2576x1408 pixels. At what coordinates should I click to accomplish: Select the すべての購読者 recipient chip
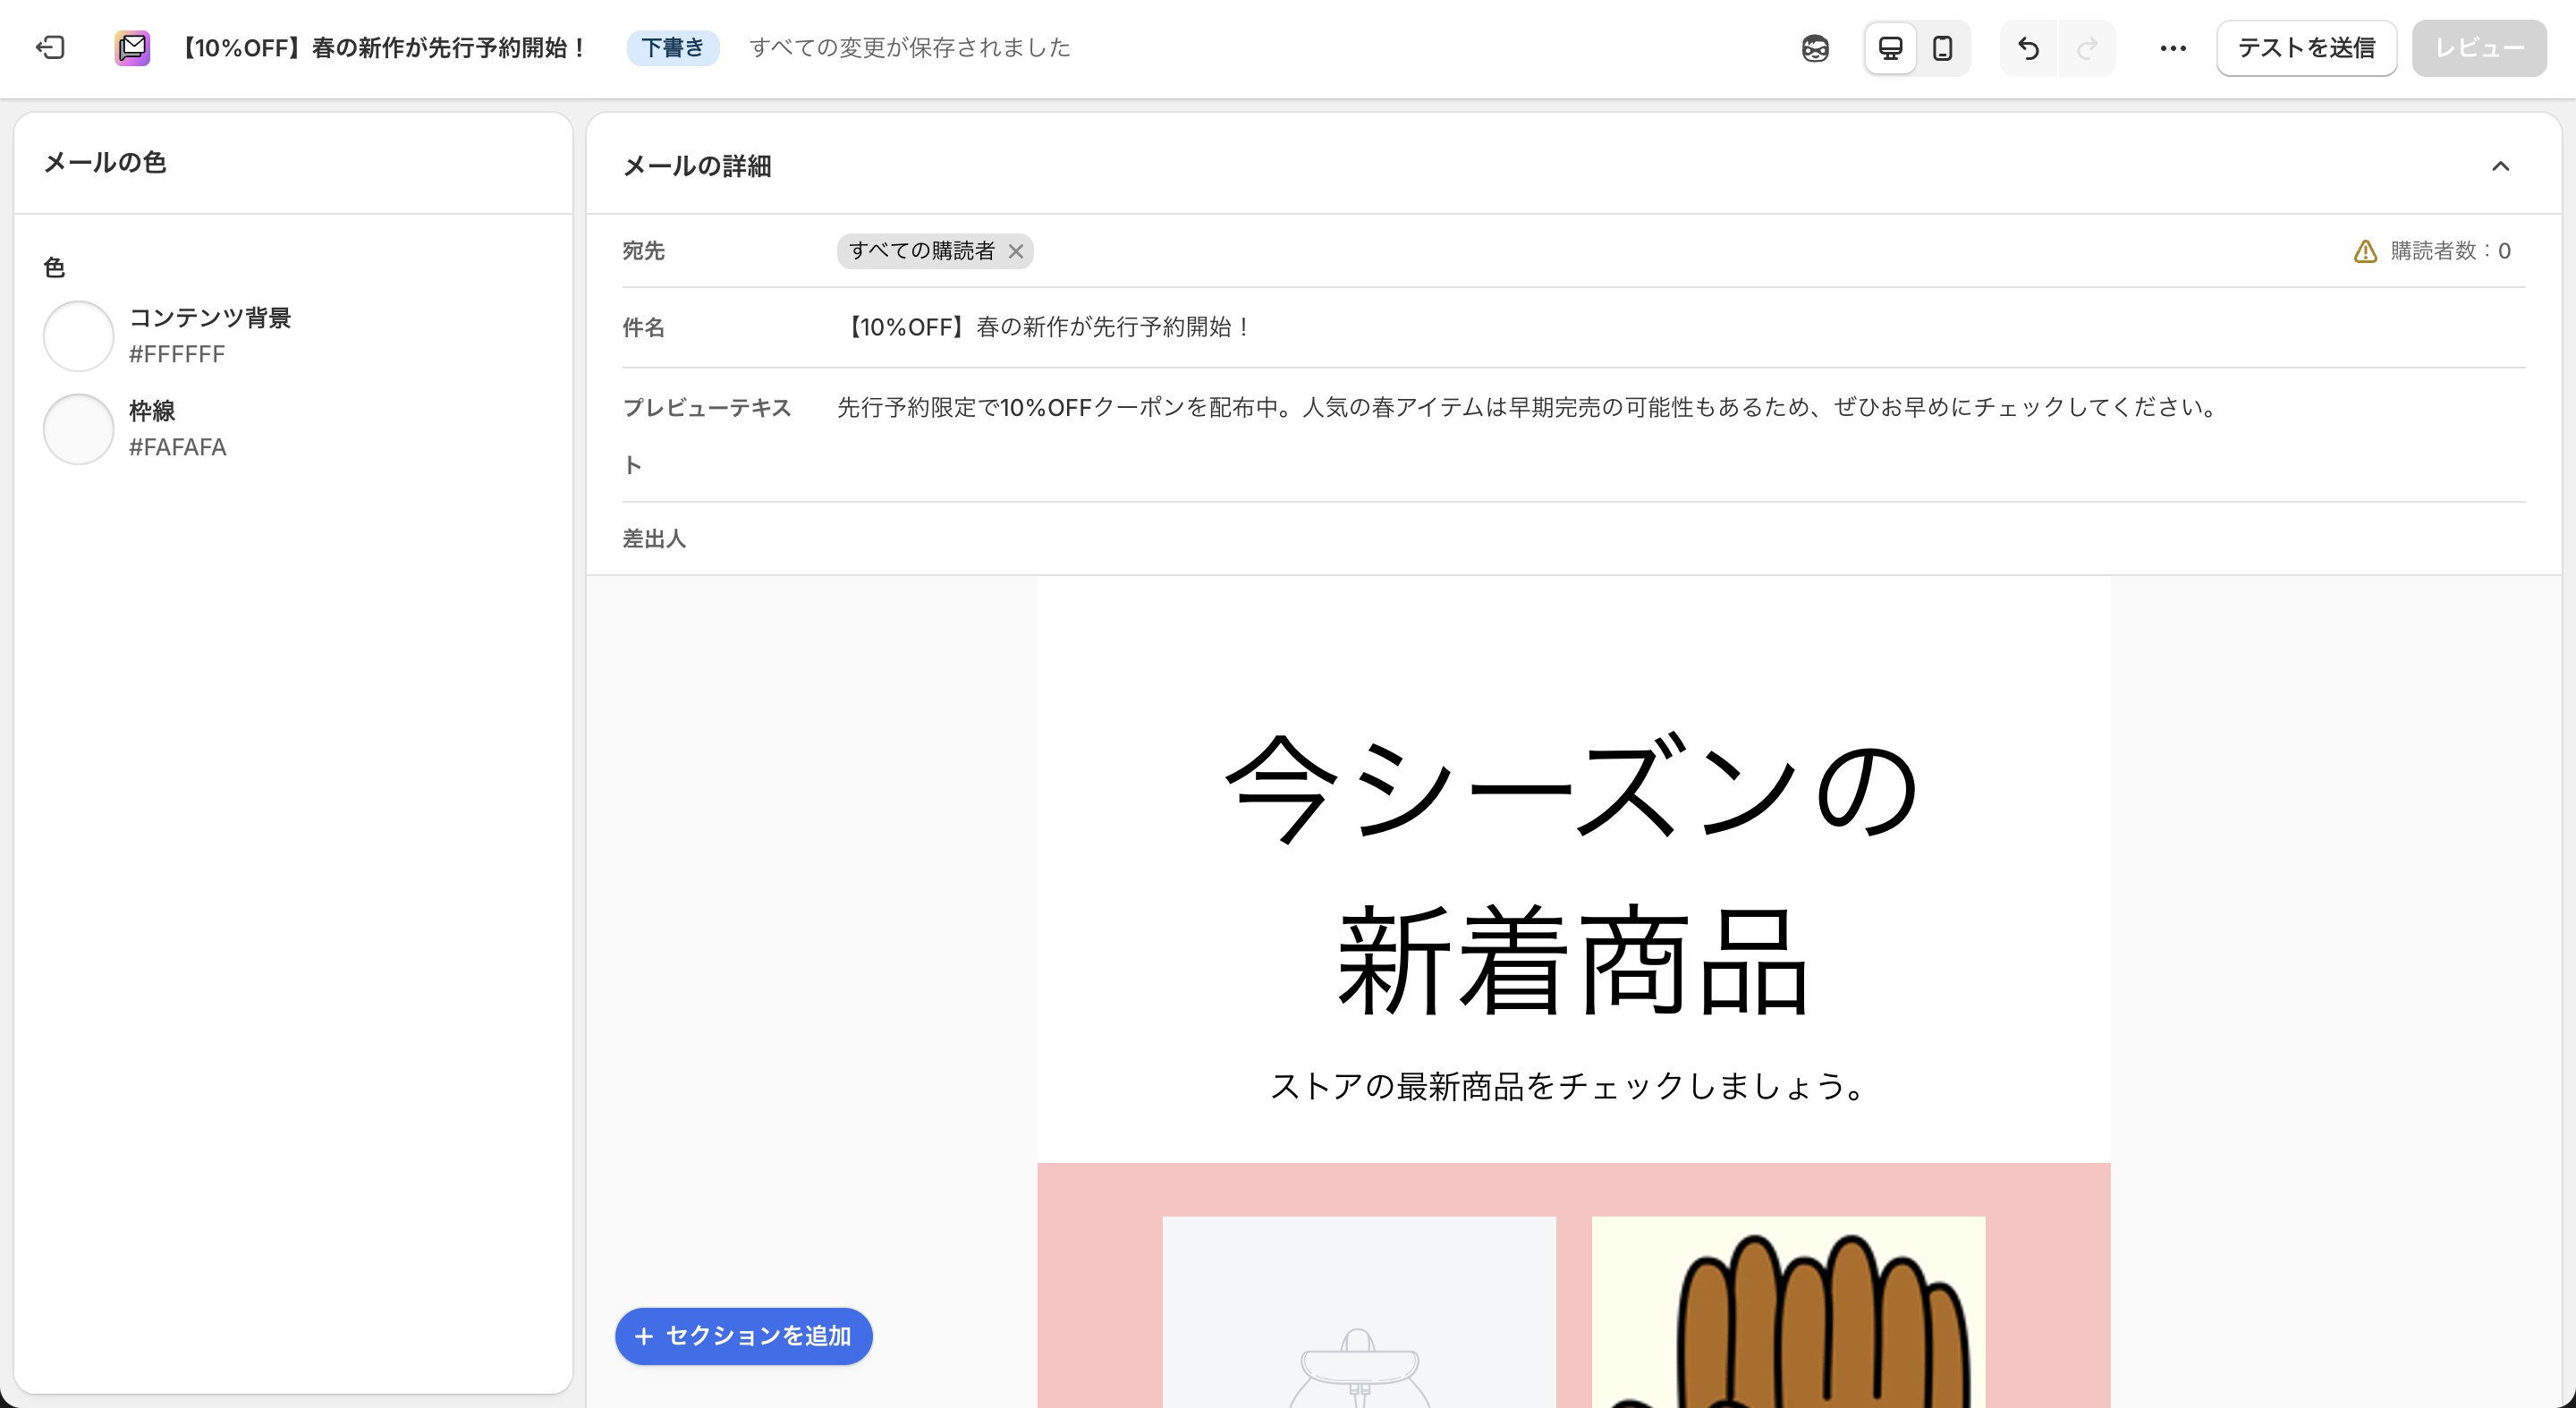click(922, 251)
